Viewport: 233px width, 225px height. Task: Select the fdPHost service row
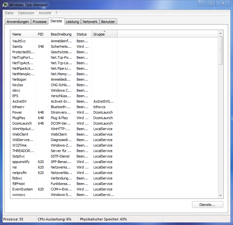pyautogui.click(x=64, y=184)
